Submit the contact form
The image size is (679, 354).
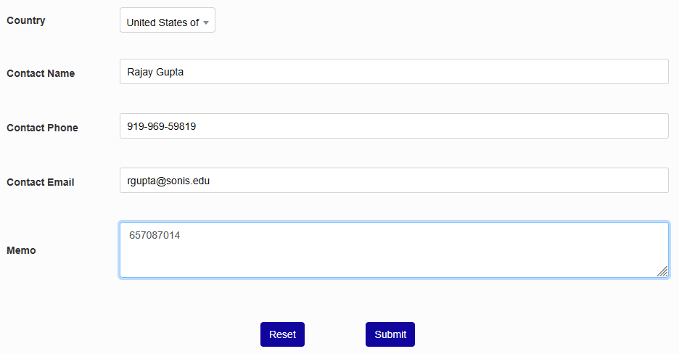(390, 334)
